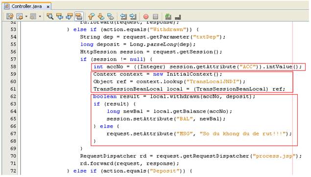This screenshot has width=311, height=177.
Task: Click the Uncomment icon at toolbar end
Action: (178, 17)
